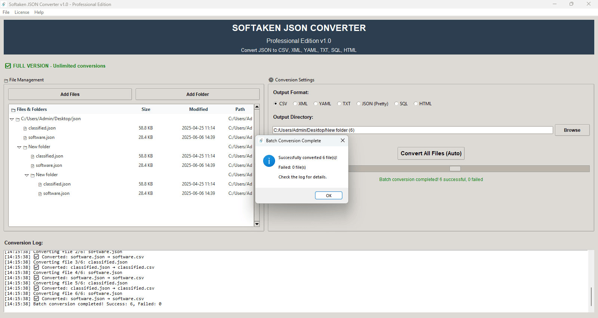This screenshot has width=598, height=318.
Task: Click 'FULL VERSION - Unlimited conversions' label
Action: tap(59, 66)
